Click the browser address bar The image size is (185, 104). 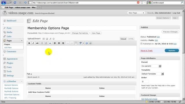tap(83, 3)
